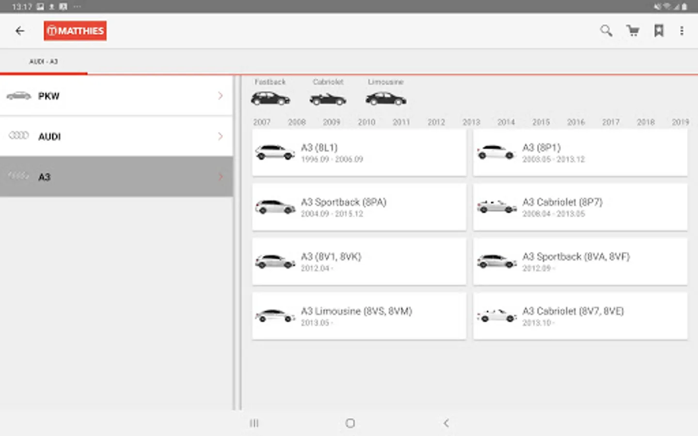The height and width of the screenshot is (436, 698).
Task: Select the PKW category row
Action: (x=116, y=96)
